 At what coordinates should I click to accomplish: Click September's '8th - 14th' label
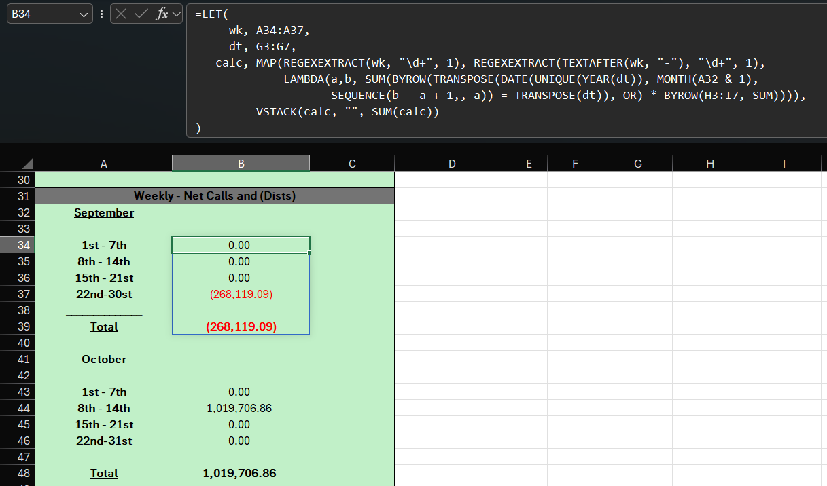[104, 261]
